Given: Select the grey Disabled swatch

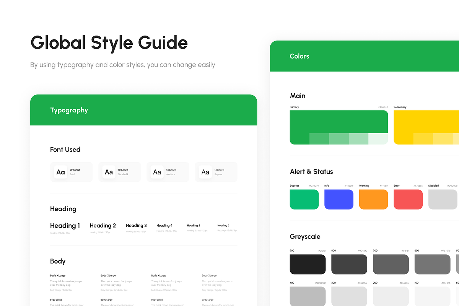Looking at the screenshot, I should (443, 199).
